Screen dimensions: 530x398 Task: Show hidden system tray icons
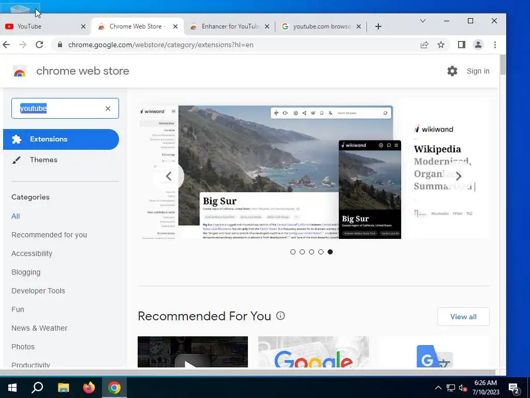pyautogui.click(x=438, y=388)
